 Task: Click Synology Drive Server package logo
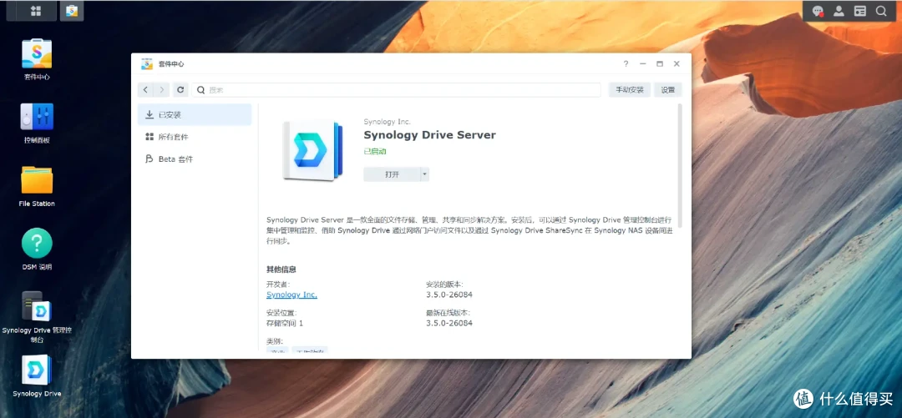[x=312, y=150]
